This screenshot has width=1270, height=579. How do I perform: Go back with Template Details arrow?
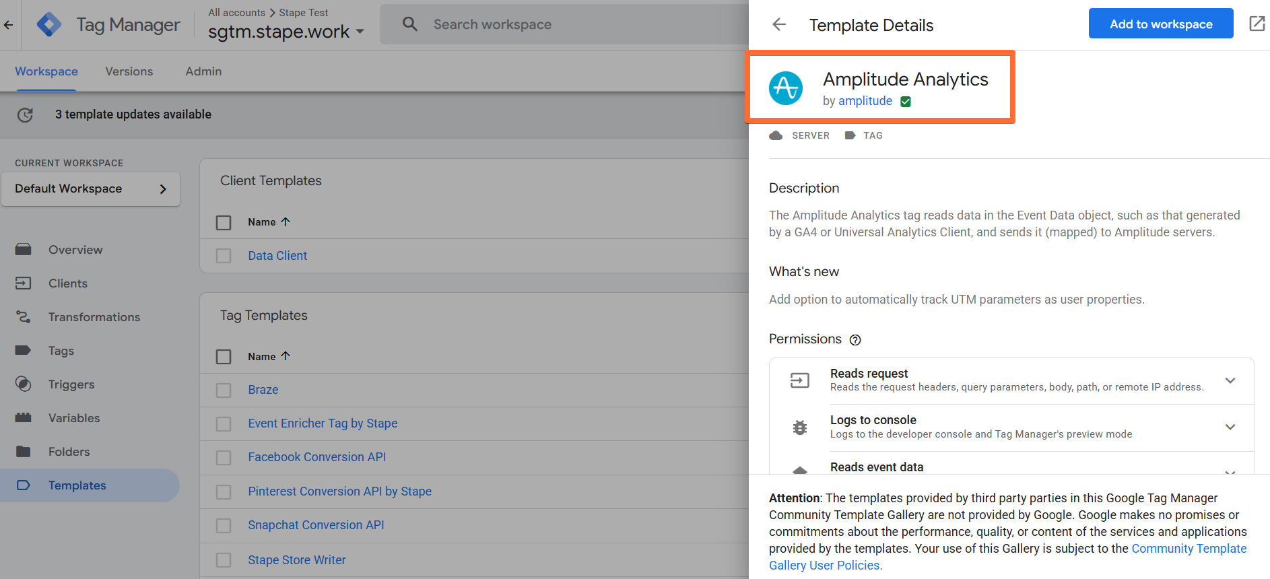coord(779,25)
